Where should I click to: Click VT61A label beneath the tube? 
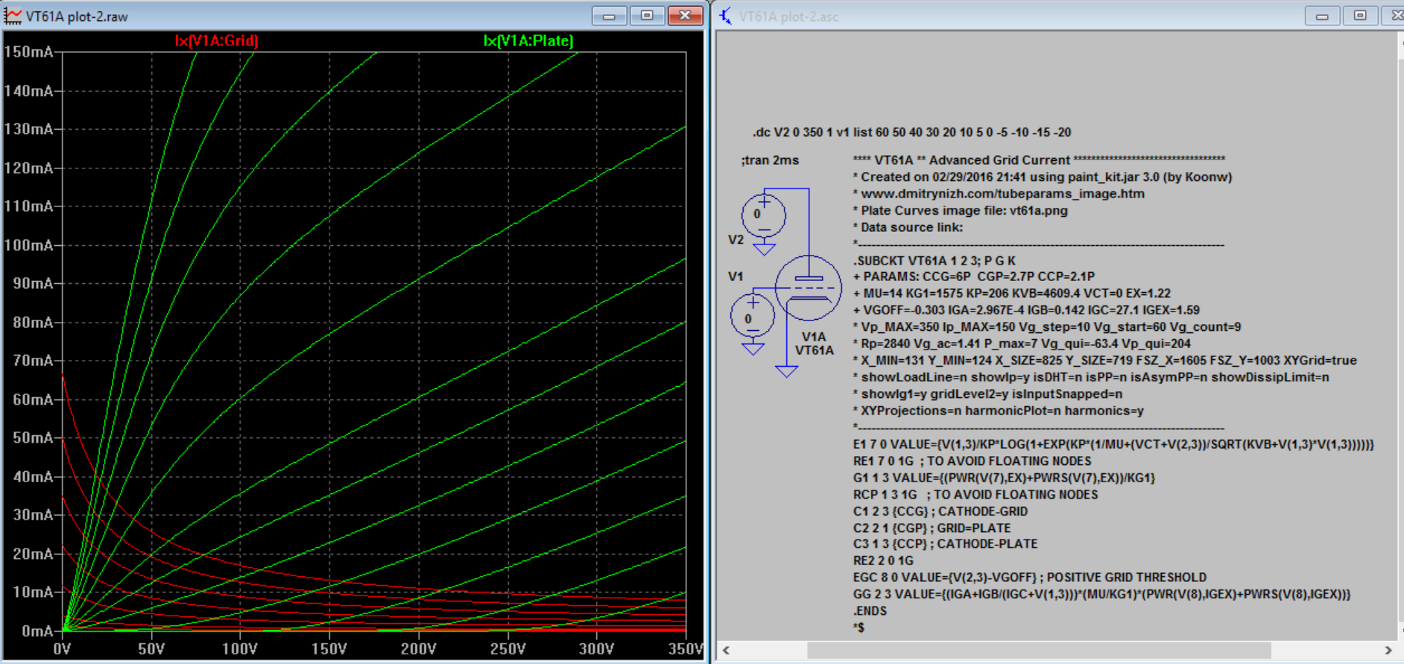tap(815, 350)
